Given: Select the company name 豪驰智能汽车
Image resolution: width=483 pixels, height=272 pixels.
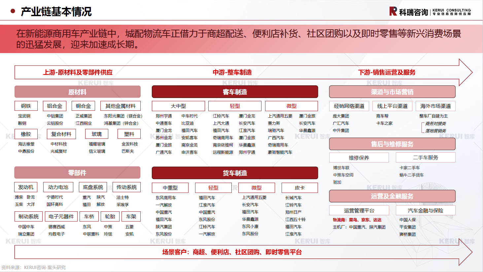Looking at the screenshot, I should (x=280, y=152).
